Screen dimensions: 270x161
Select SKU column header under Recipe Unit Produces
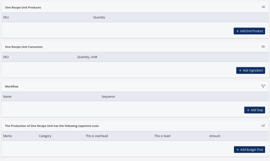(x=6, y=17)
